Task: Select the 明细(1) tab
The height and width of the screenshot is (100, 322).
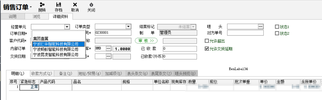Action: [x=18, y=73]
